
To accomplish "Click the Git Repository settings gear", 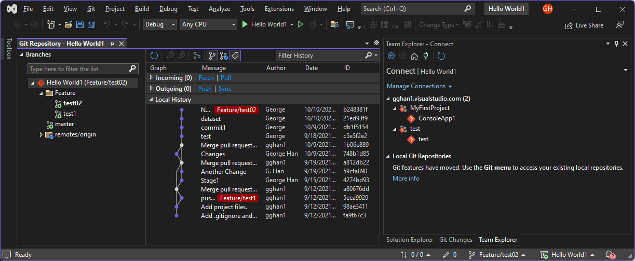I will pos(376,43).
